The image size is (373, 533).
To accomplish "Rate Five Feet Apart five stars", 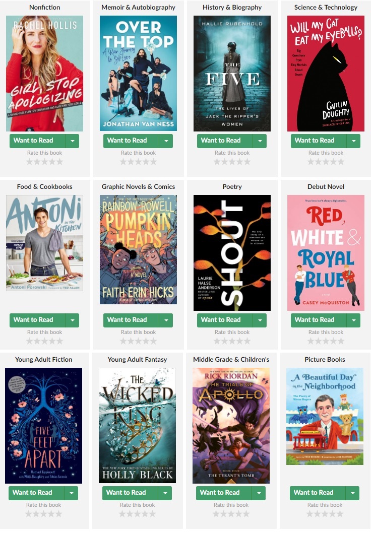I will [x=59, y=514].
